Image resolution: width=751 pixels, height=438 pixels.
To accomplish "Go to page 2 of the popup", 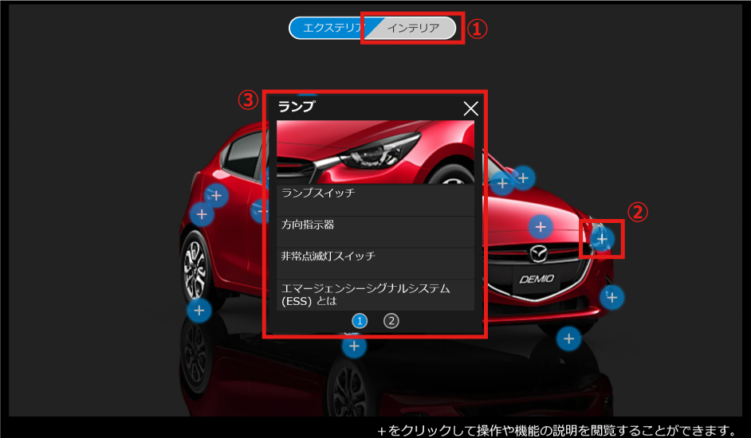I will [391, 320].
